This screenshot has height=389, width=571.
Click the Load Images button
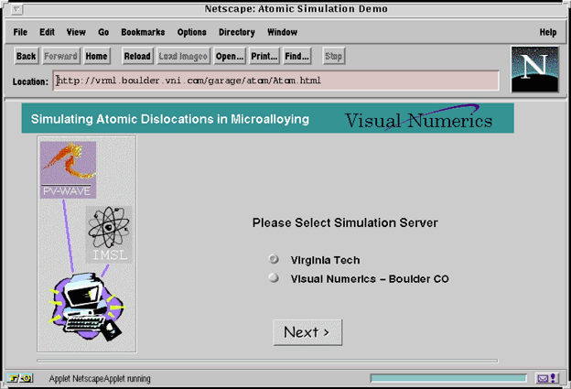click(183, 56)
